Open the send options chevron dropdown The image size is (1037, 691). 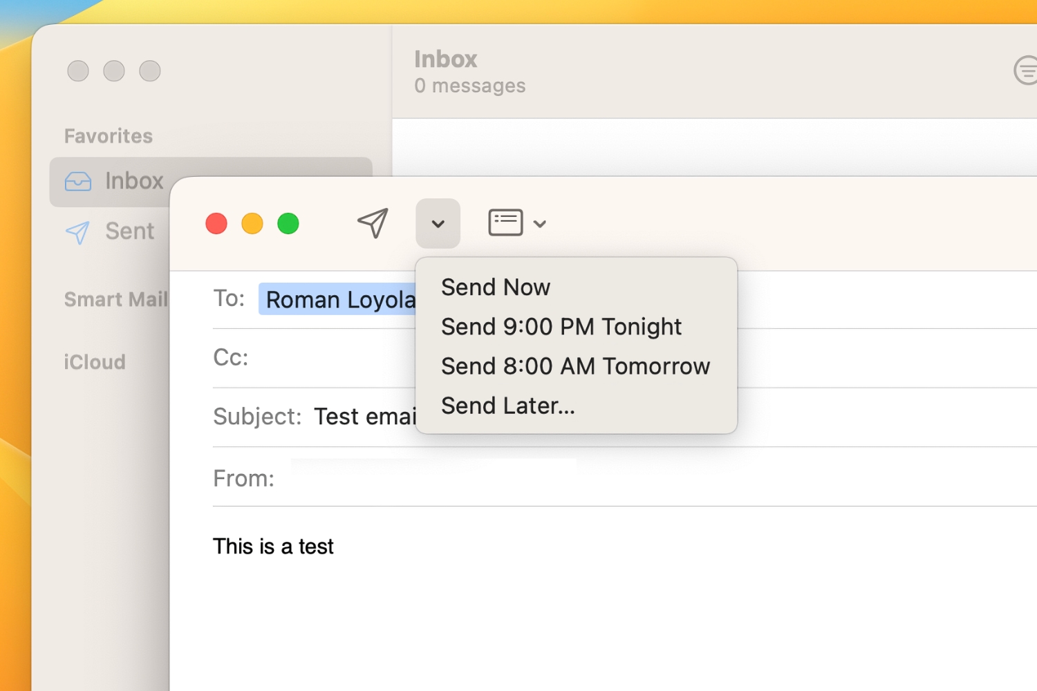click(437, 223)
